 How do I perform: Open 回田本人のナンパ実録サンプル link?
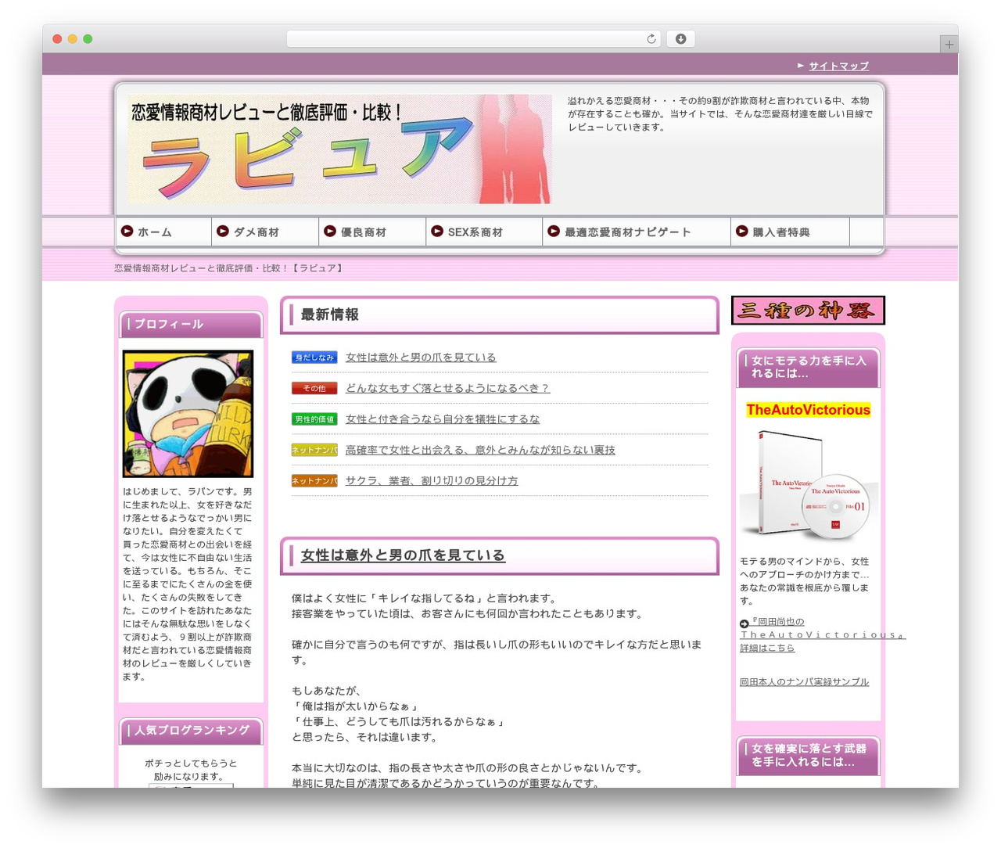(804, 682)
